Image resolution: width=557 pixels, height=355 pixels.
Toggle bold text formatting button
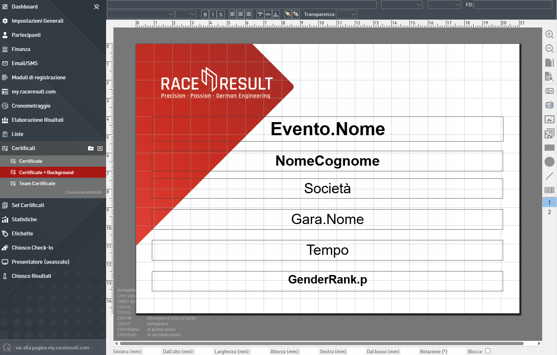205,14
